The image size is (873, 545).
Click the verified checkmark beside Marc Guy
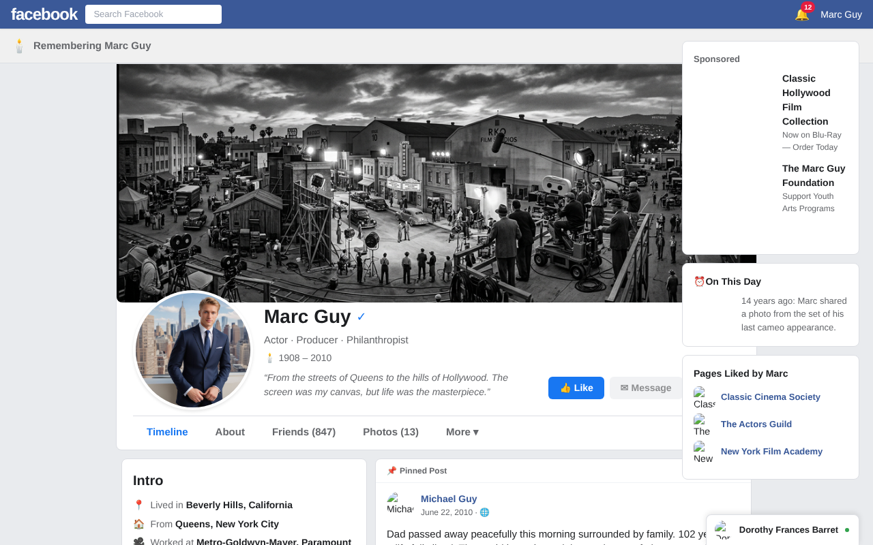(x=361, y=317)
